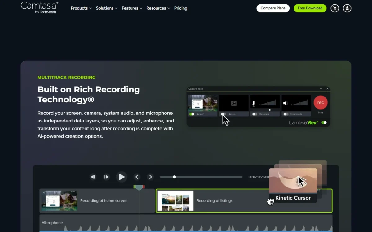Screen dimensions: 372x232
Task: Click the microphone icon in Capture panel
Action: point(254,103)
